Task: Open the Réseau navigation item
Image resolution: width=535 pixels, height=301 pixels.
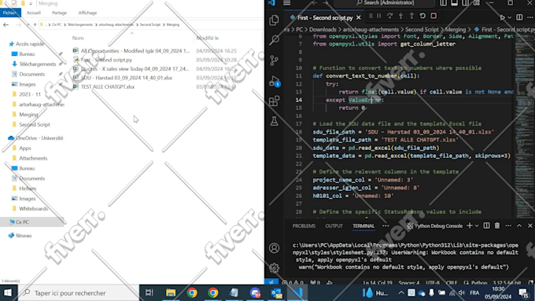Action: tap(24, 236)
